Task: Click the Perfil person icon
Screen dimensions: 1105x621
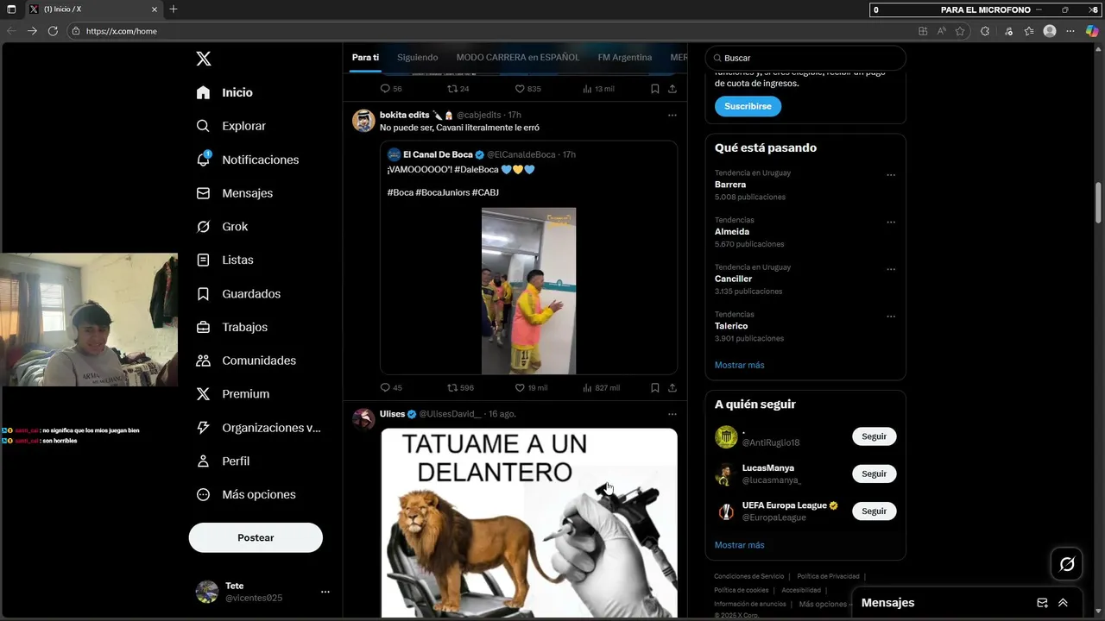Action: (x=203, y=461)
